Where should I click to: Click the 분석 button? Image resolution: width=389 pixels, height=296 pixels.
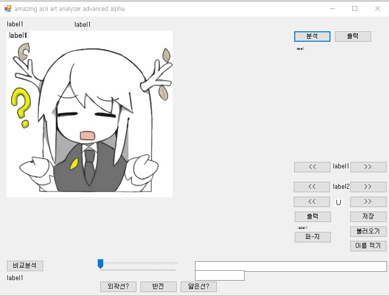[x=312, y=36]
